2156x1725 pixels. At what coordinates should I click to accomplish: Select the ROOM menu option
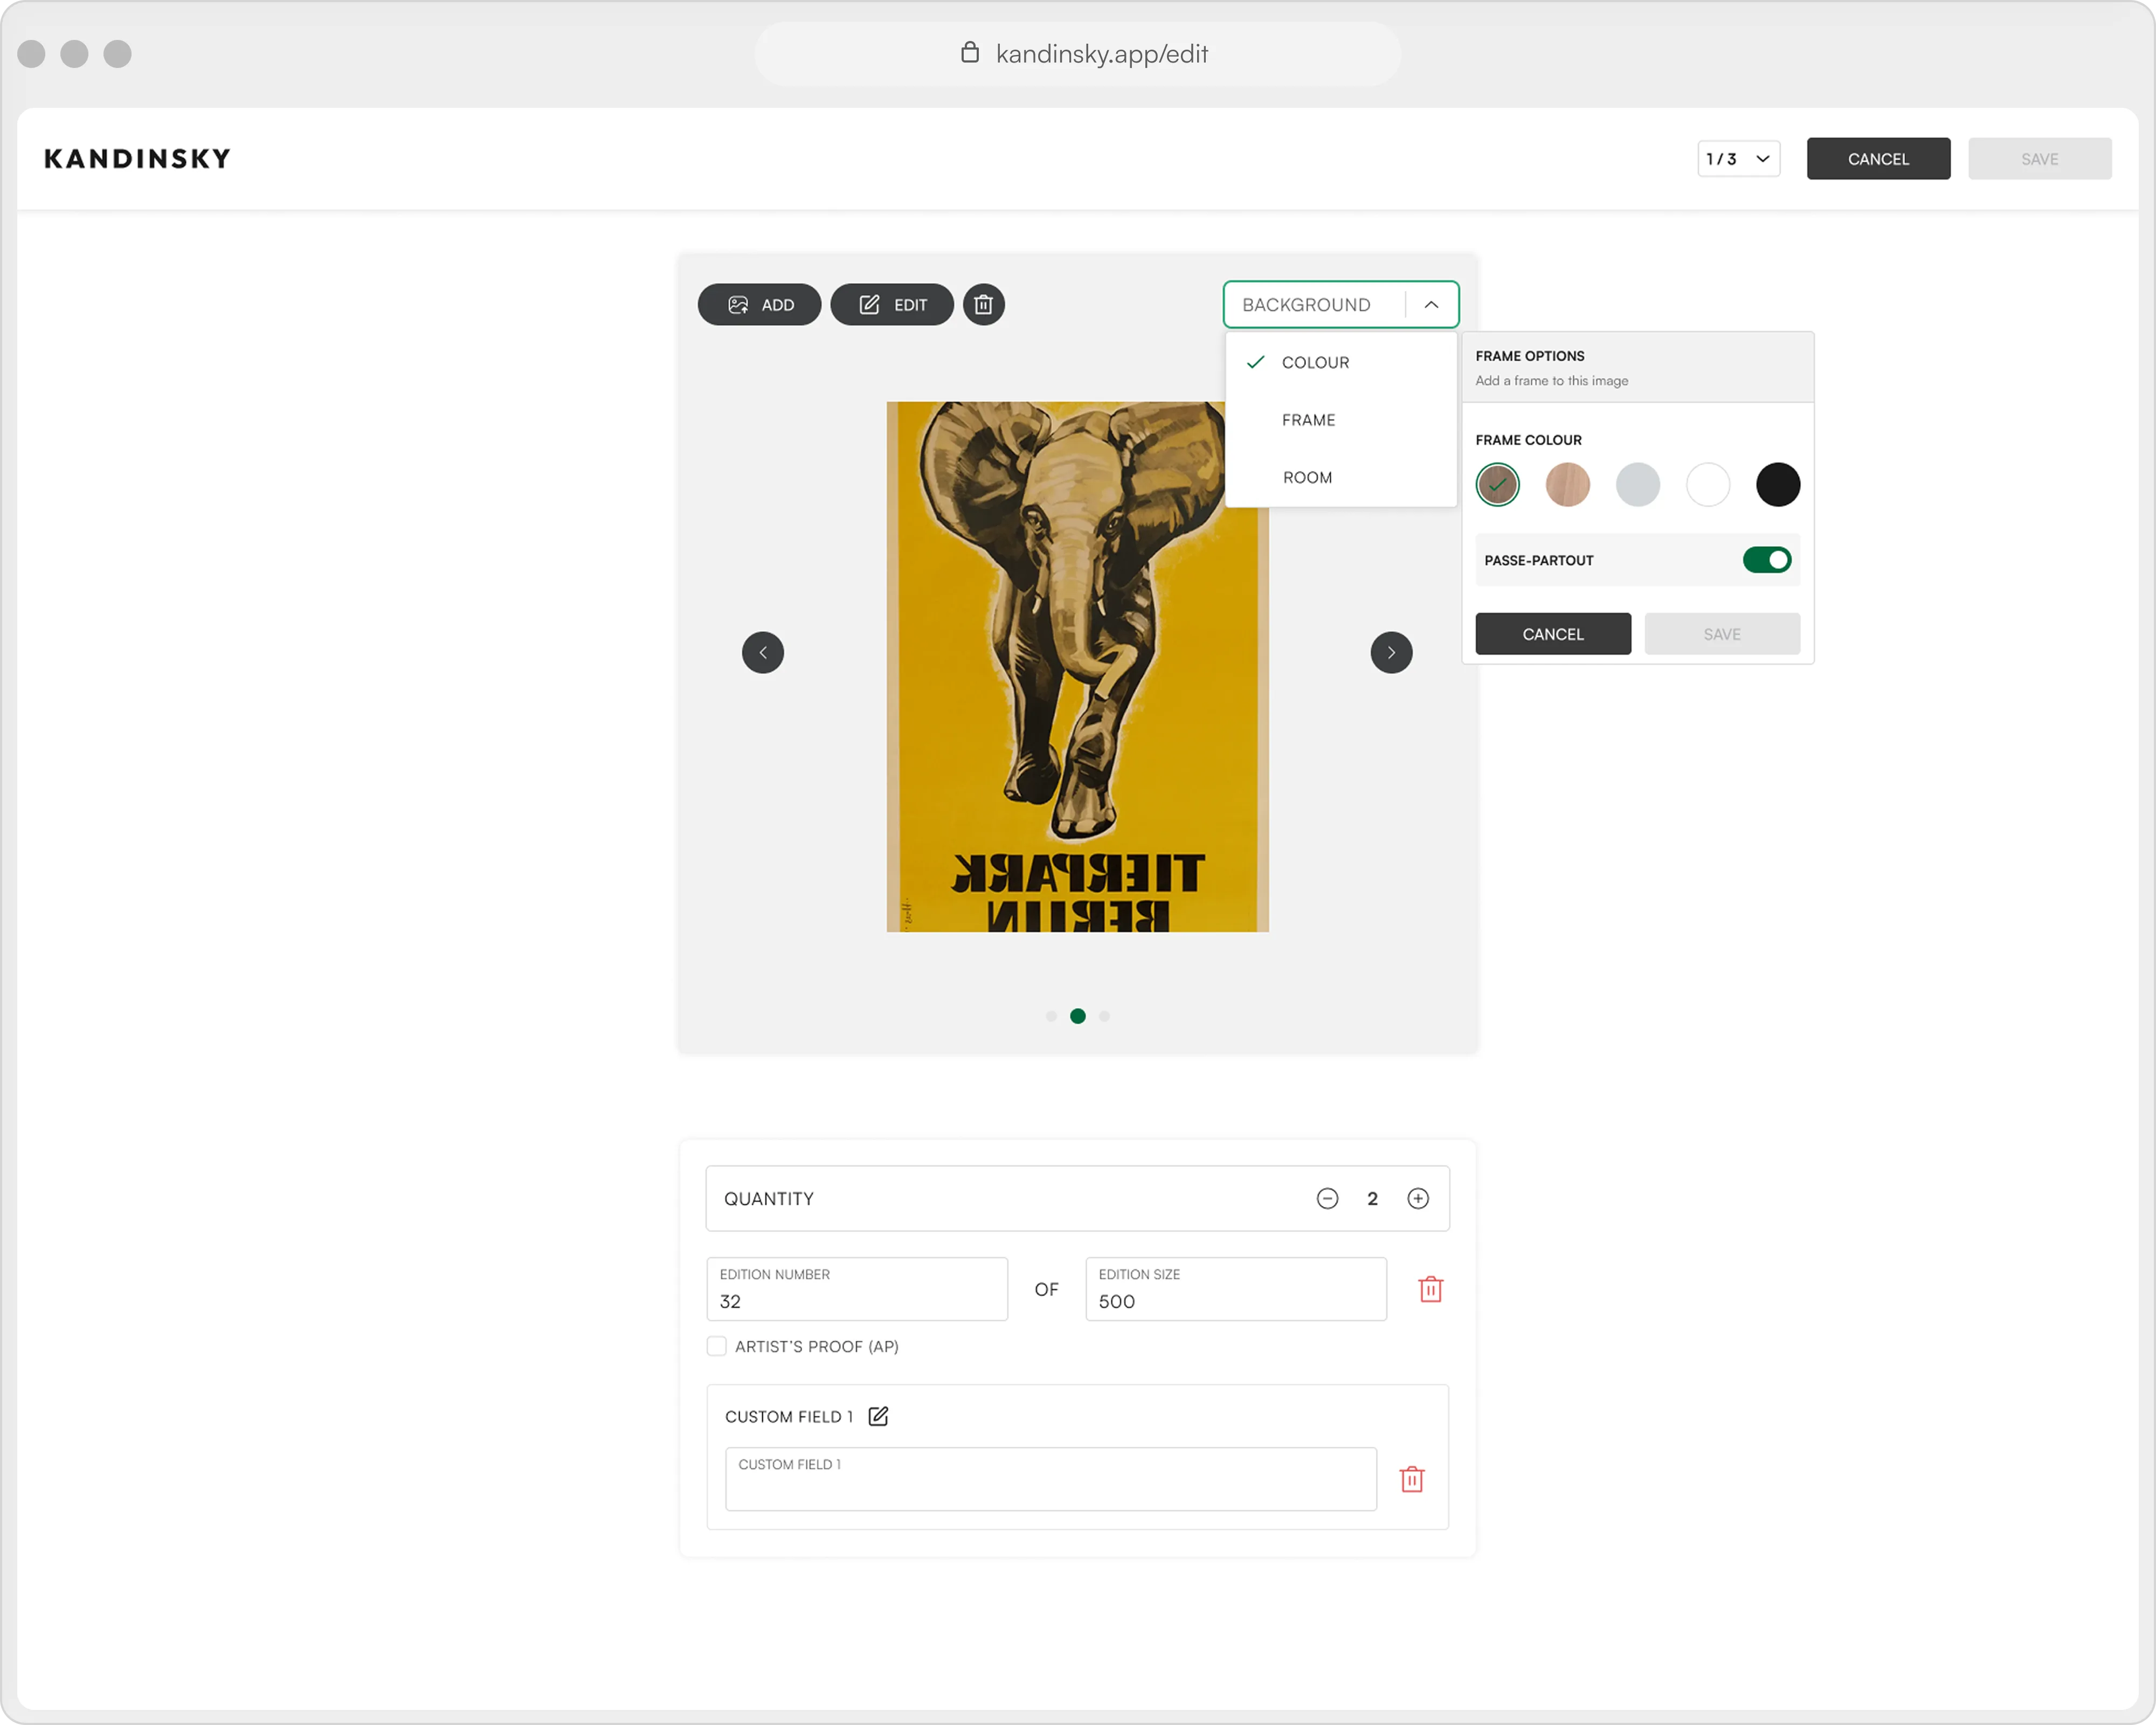1340,477
